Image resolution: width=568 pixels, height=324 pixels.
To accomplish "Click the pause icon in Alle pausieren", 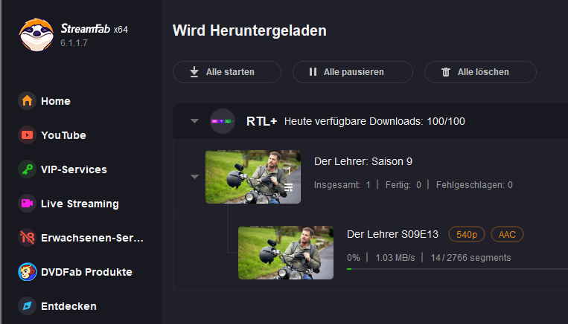I will [313, 72].
